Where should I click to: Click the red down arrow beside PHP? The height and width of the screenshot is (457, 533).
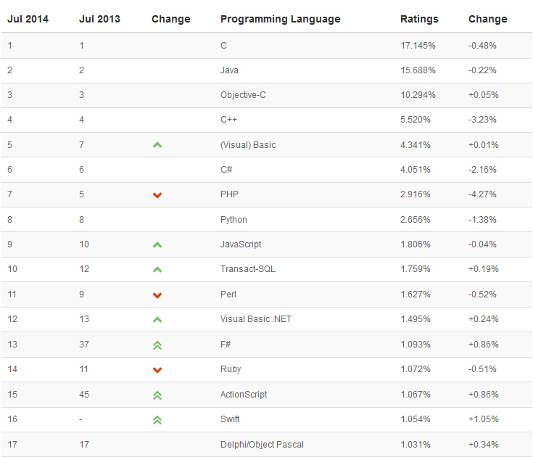(157, 195)
